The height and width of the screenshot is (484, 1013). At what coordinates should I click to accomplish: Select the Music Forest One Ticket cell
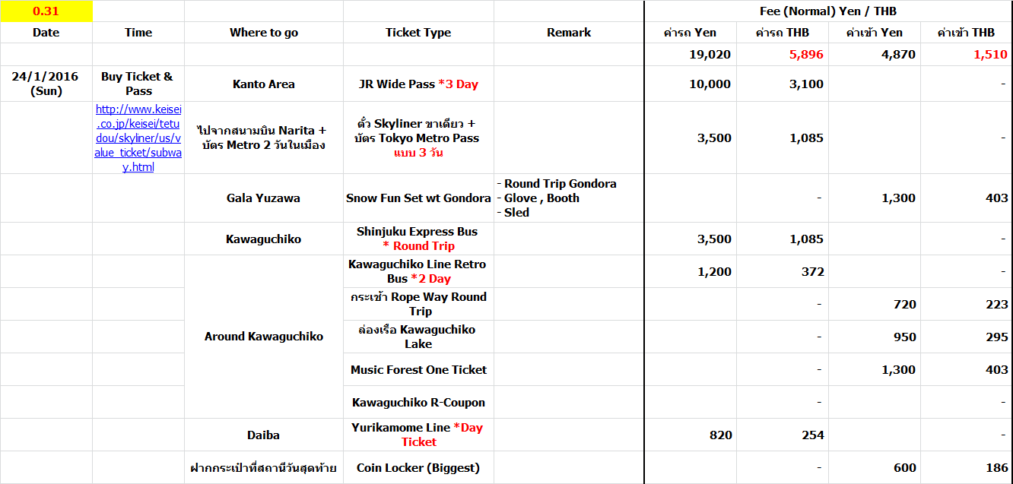(x=418, y=370)
